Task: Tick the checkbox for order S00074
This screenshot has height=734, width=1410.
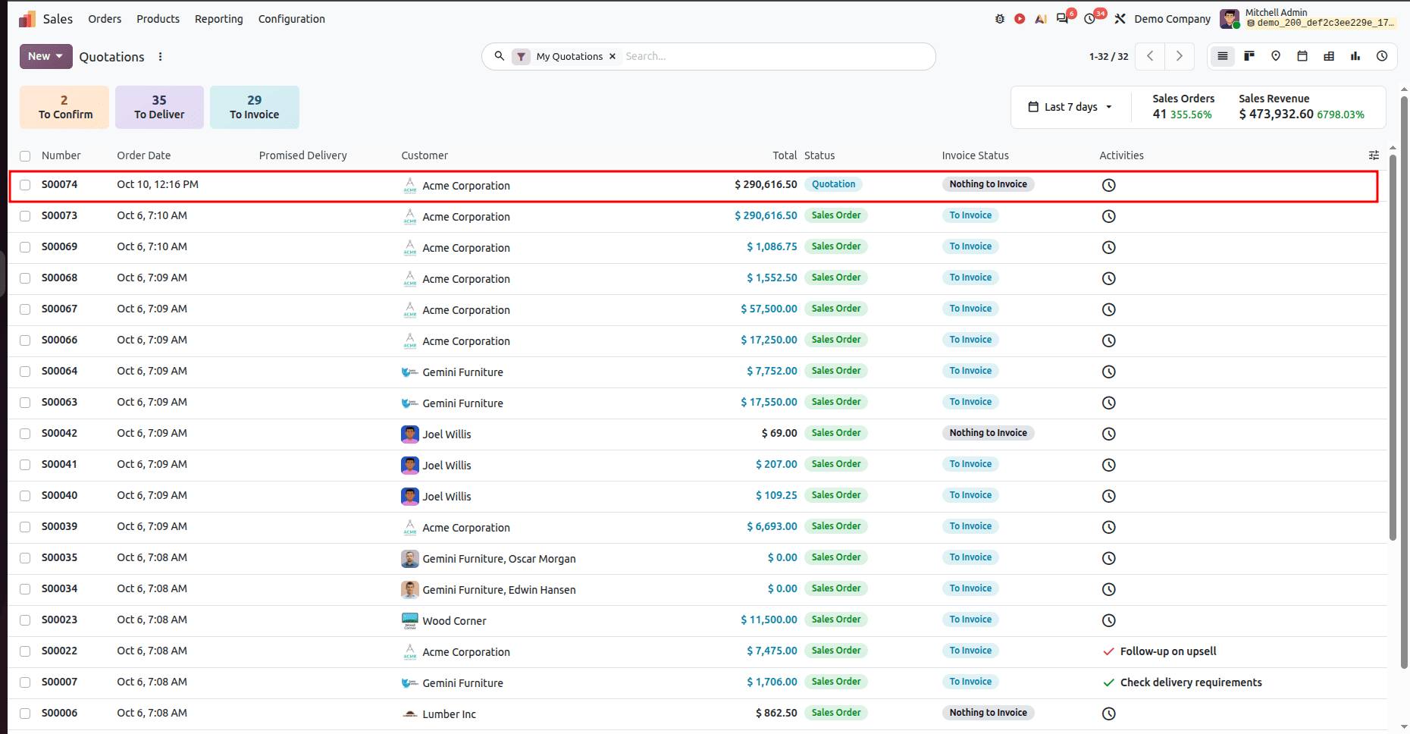Action: 25,185
